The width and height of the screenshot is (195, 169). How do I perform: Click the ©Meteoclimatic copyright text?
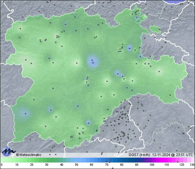[29, 155]
